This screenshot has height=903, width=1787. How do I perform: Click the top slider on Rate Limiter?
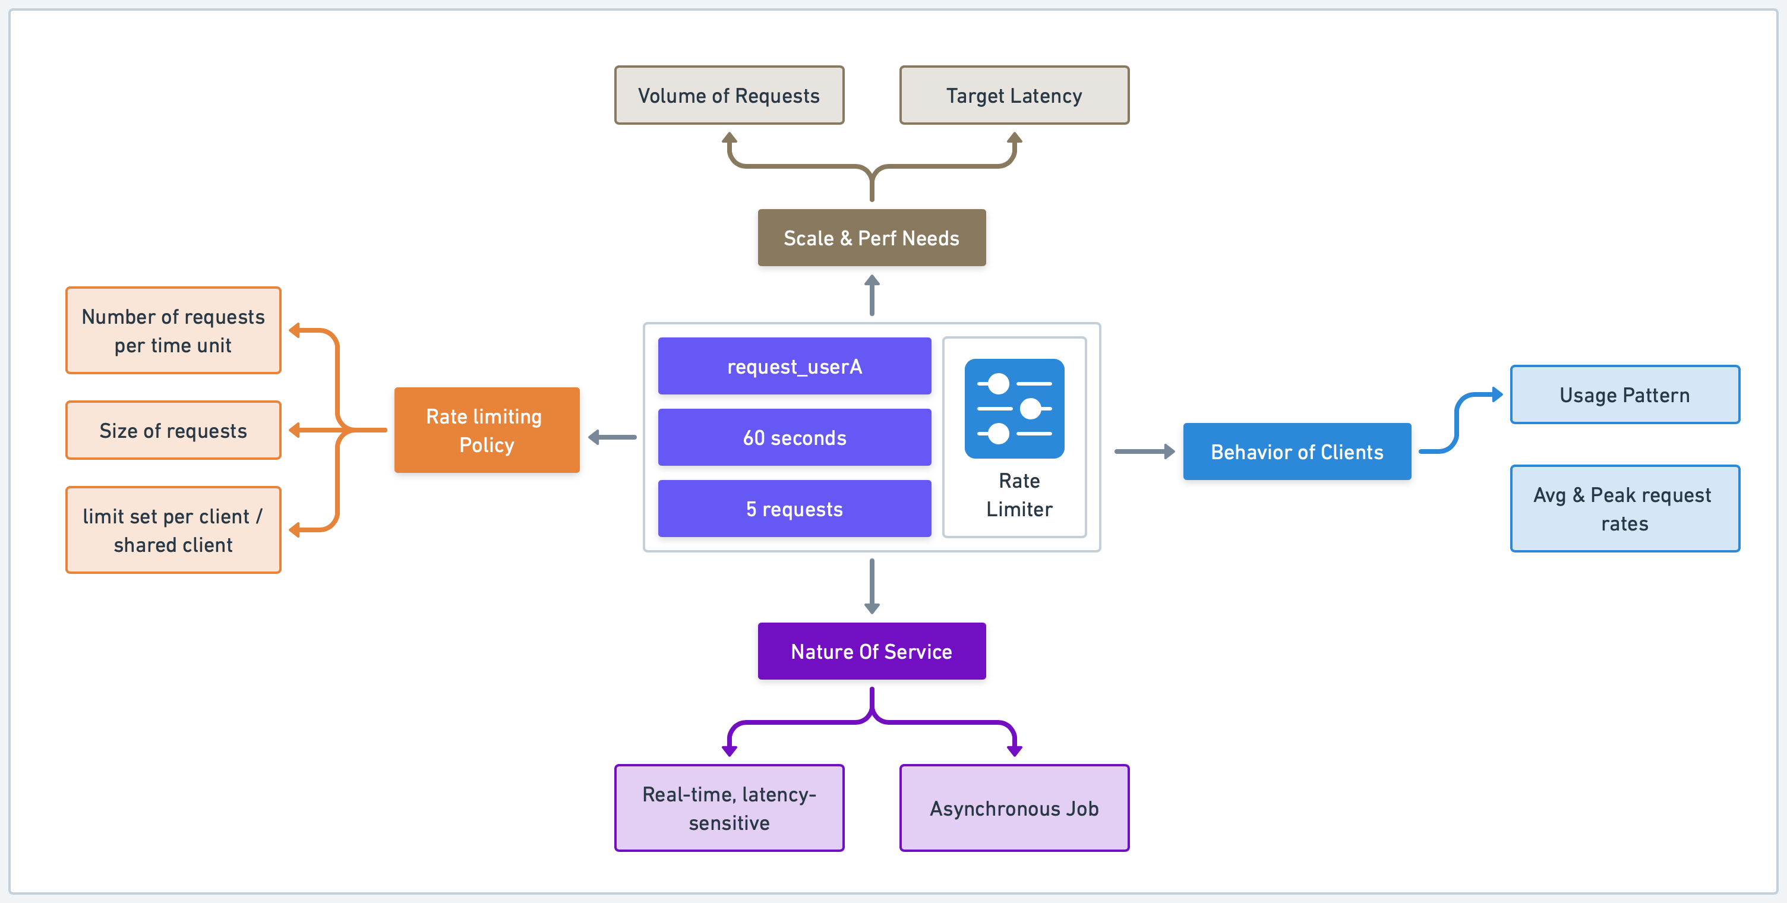1002,381
